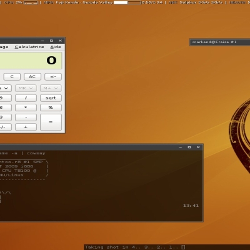Image resolution: width=250 pixels, height=250 pixels.
Task: Expand the M+ memory add dropdown
Action: pyautogui.click(x=51, y=88)
